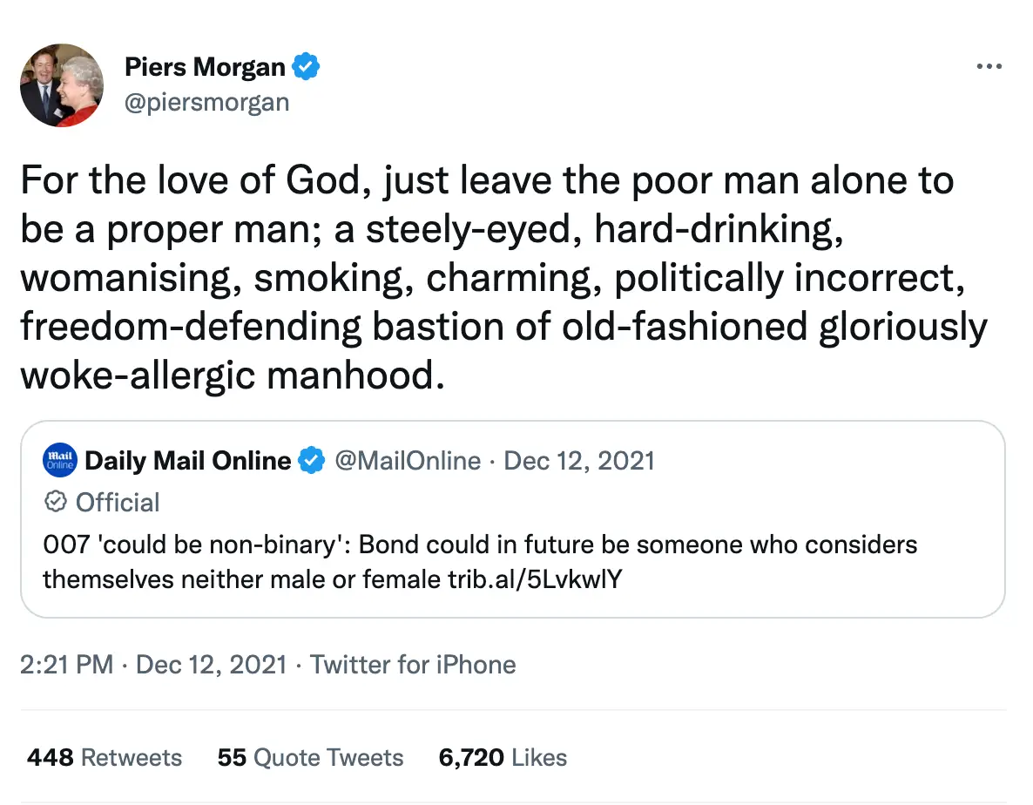
Task: Open the embedded Daily Mail quoted tweet
Action: tap(514, 518)
